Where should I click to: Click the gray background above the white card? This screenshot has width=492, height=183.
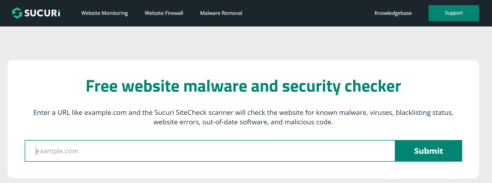(x=244, y=43)
